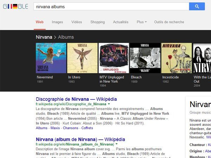
Task: Open With the Lights Out cover
Action: pos(202,58)
